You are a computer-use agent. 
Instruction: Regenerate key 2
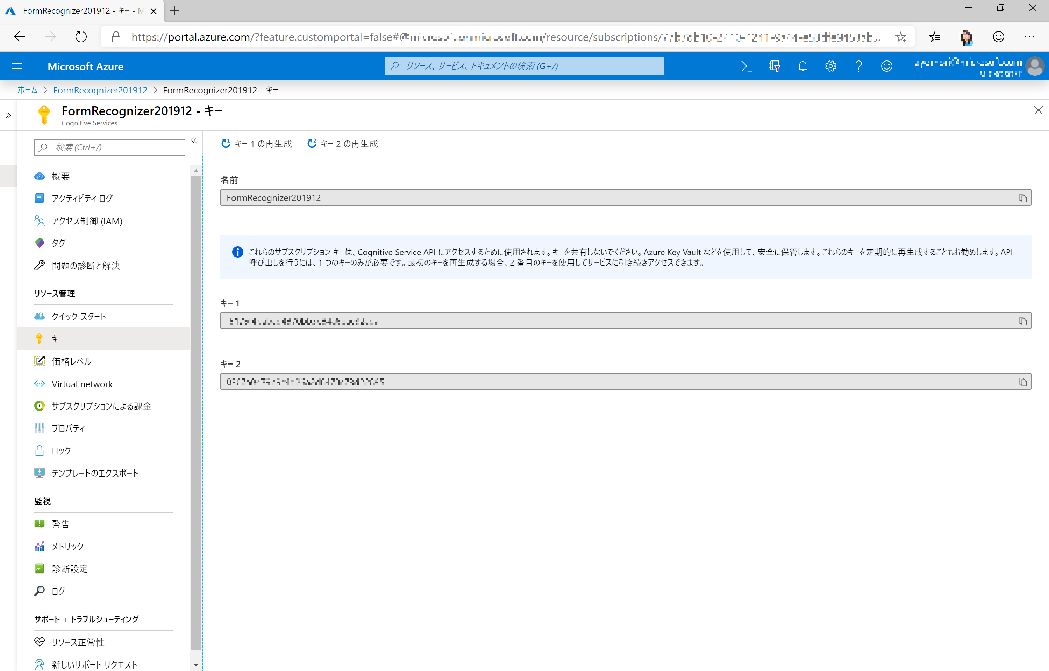tap(343, 144)
